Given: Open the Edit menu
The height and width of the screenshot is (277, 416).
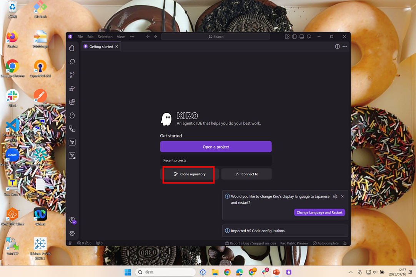Looking at the screenshot, I should pos(90,37).
